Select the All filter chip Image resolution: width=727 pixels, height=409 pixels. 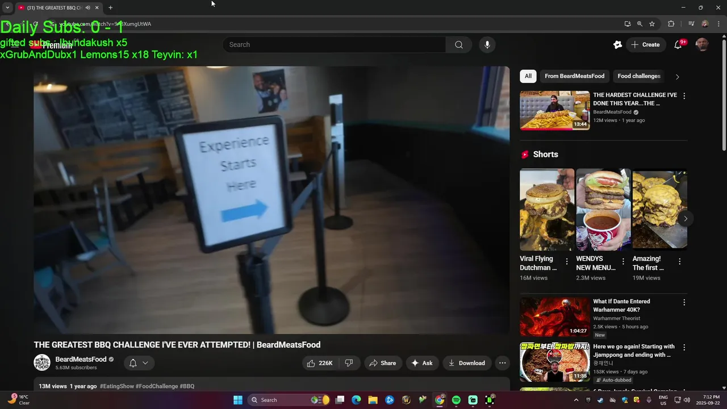tap(528, 76)
